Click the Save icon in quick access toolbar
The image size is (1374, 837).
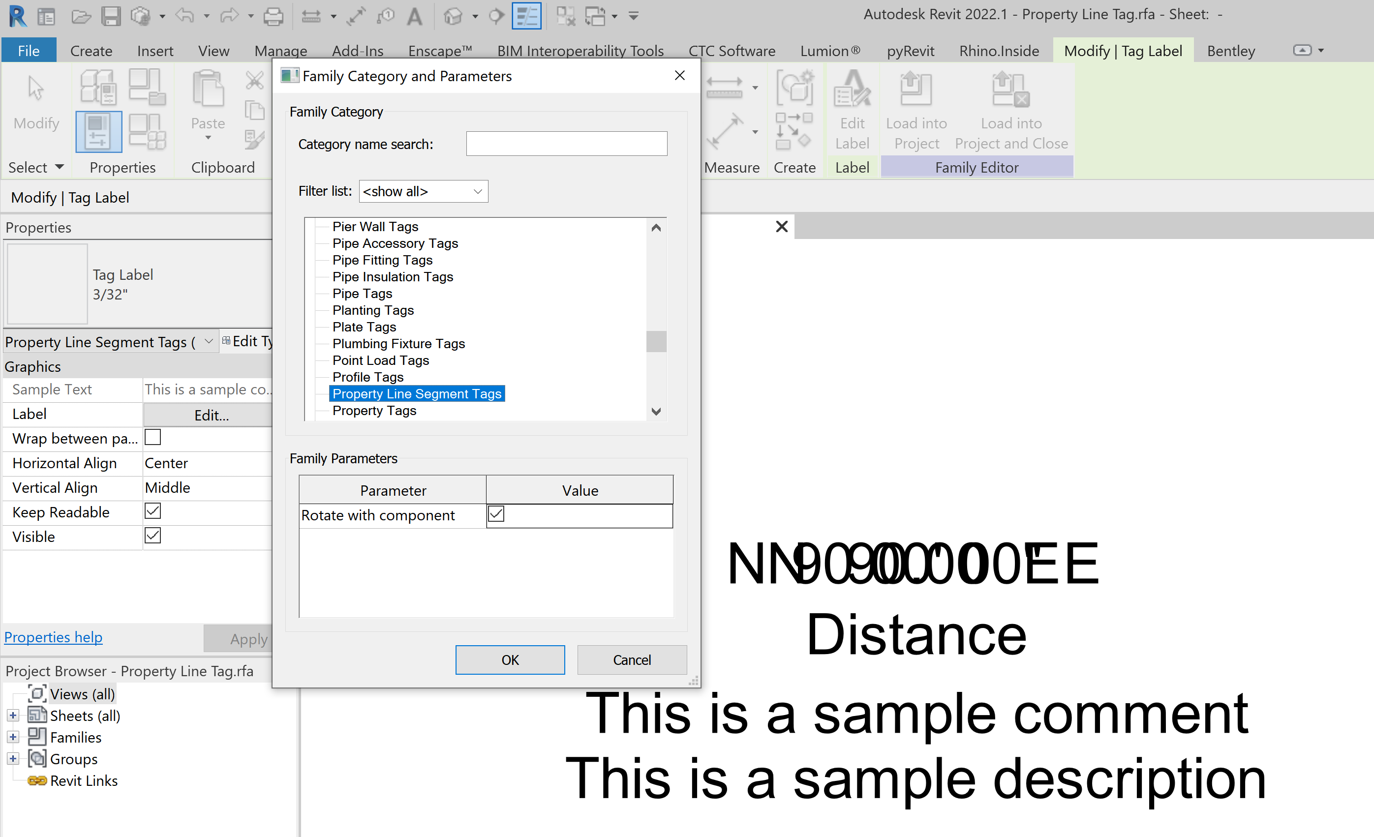point(111,16)
